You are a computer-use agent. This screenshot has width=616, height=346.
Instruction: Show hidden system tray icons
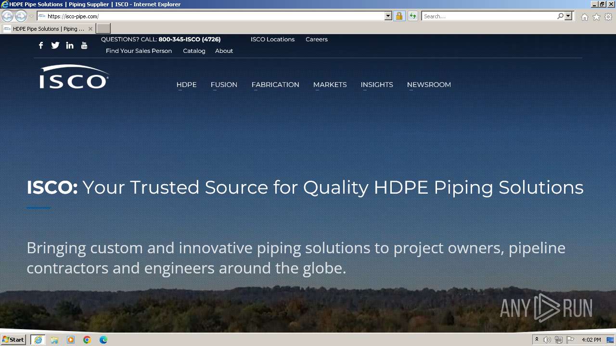click(537, 340)
